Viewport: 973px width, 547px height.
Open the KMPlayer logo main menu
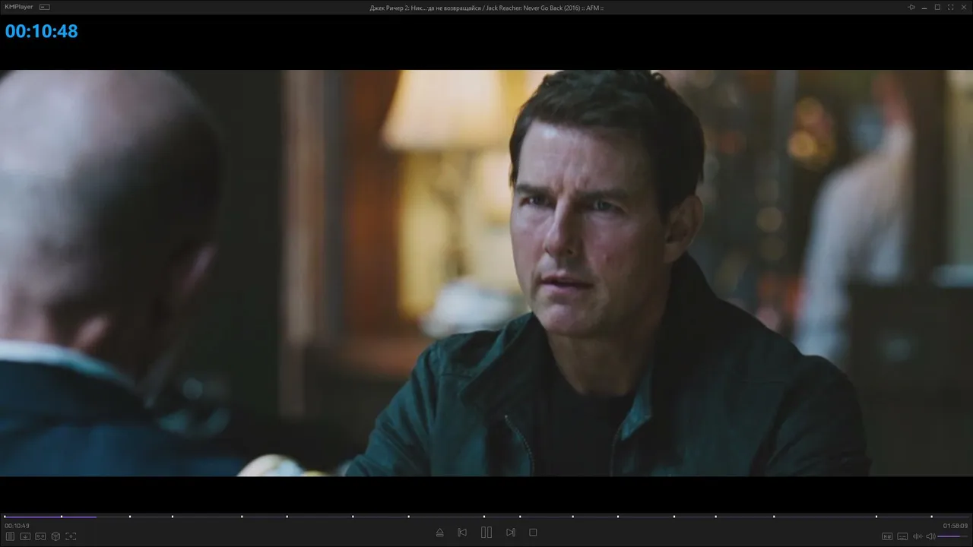[x=20, y=7]
